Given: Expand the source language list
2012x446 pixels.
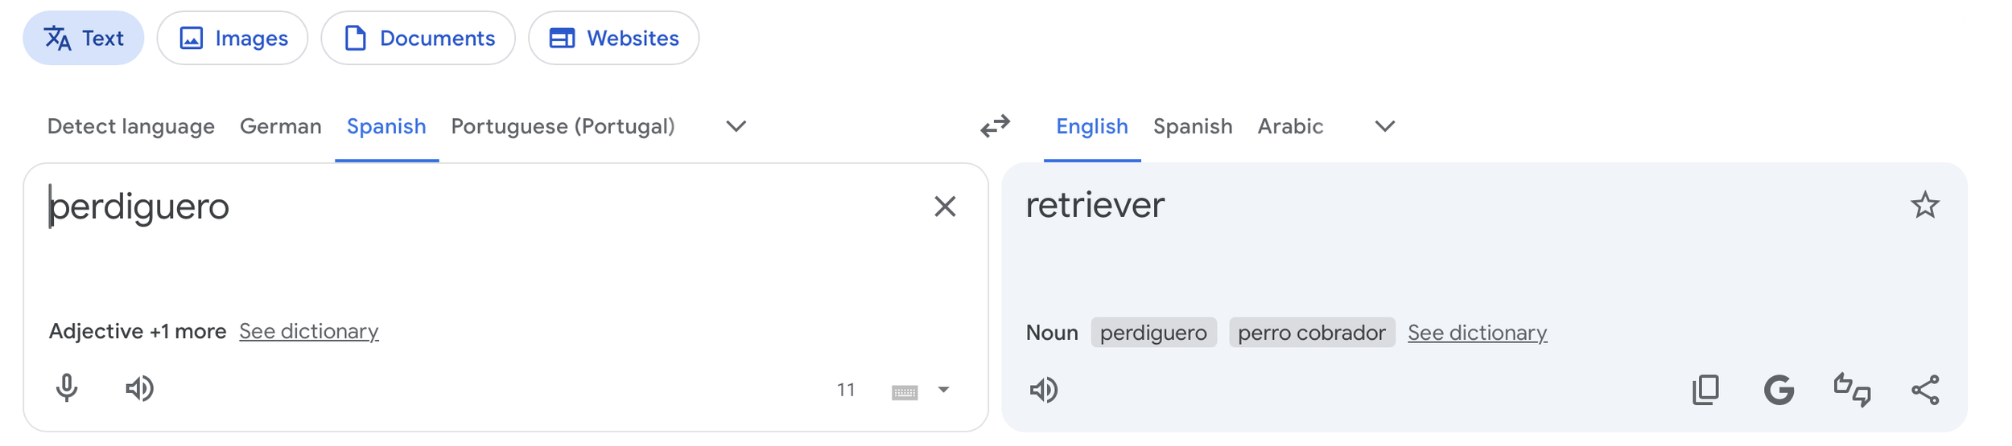Looking at the screenshot, I should (x=736, y=126).
